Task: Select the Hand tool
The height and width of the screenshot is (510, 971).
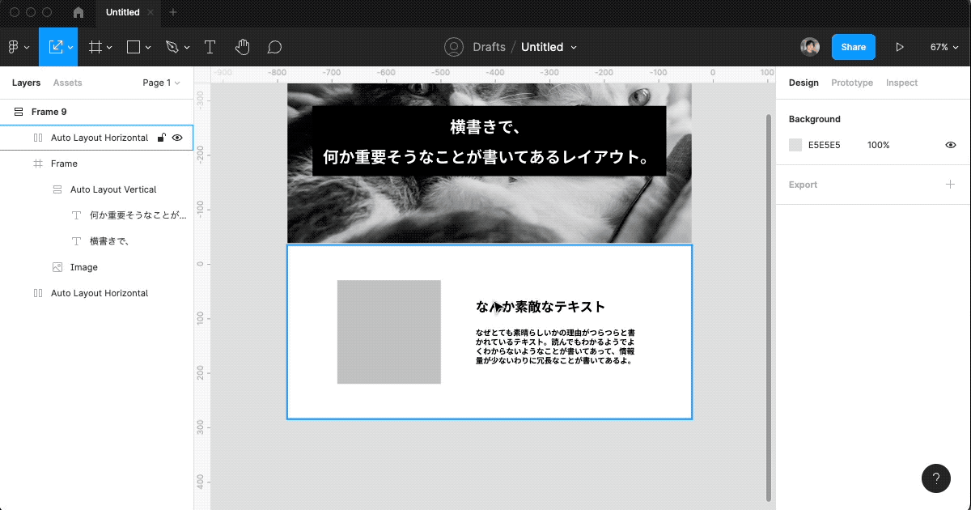Action: (242, 47)
